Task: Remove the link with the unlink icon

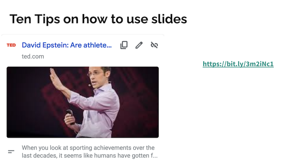Action: pos(154,45)
